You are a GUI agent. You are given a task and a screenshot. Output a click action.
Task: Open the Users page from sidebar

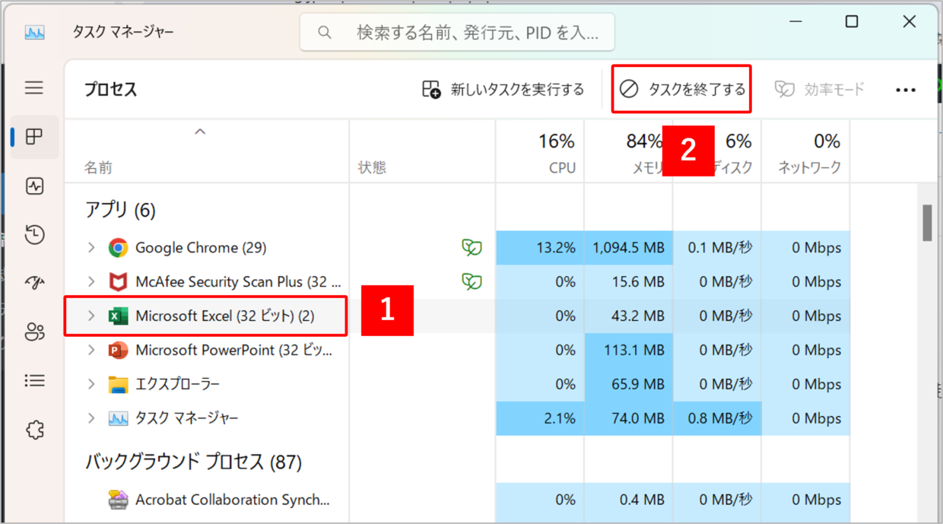point(34,332)
